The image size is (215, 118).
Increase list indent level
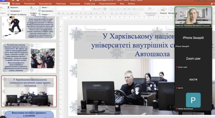[x=129, y=9]
